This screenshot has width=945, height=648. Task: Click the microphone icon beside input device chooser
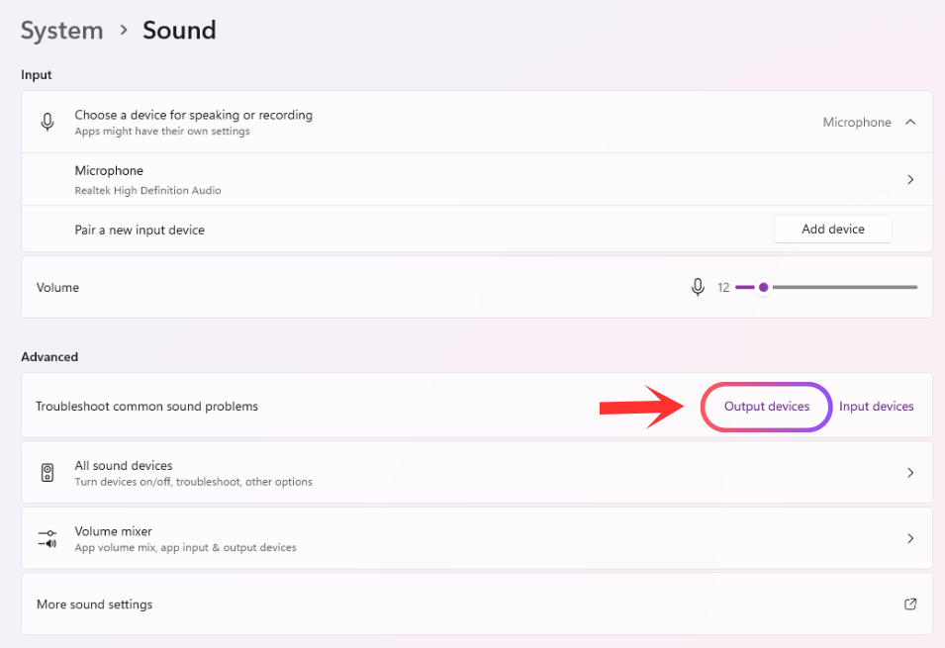click(47, 122)
